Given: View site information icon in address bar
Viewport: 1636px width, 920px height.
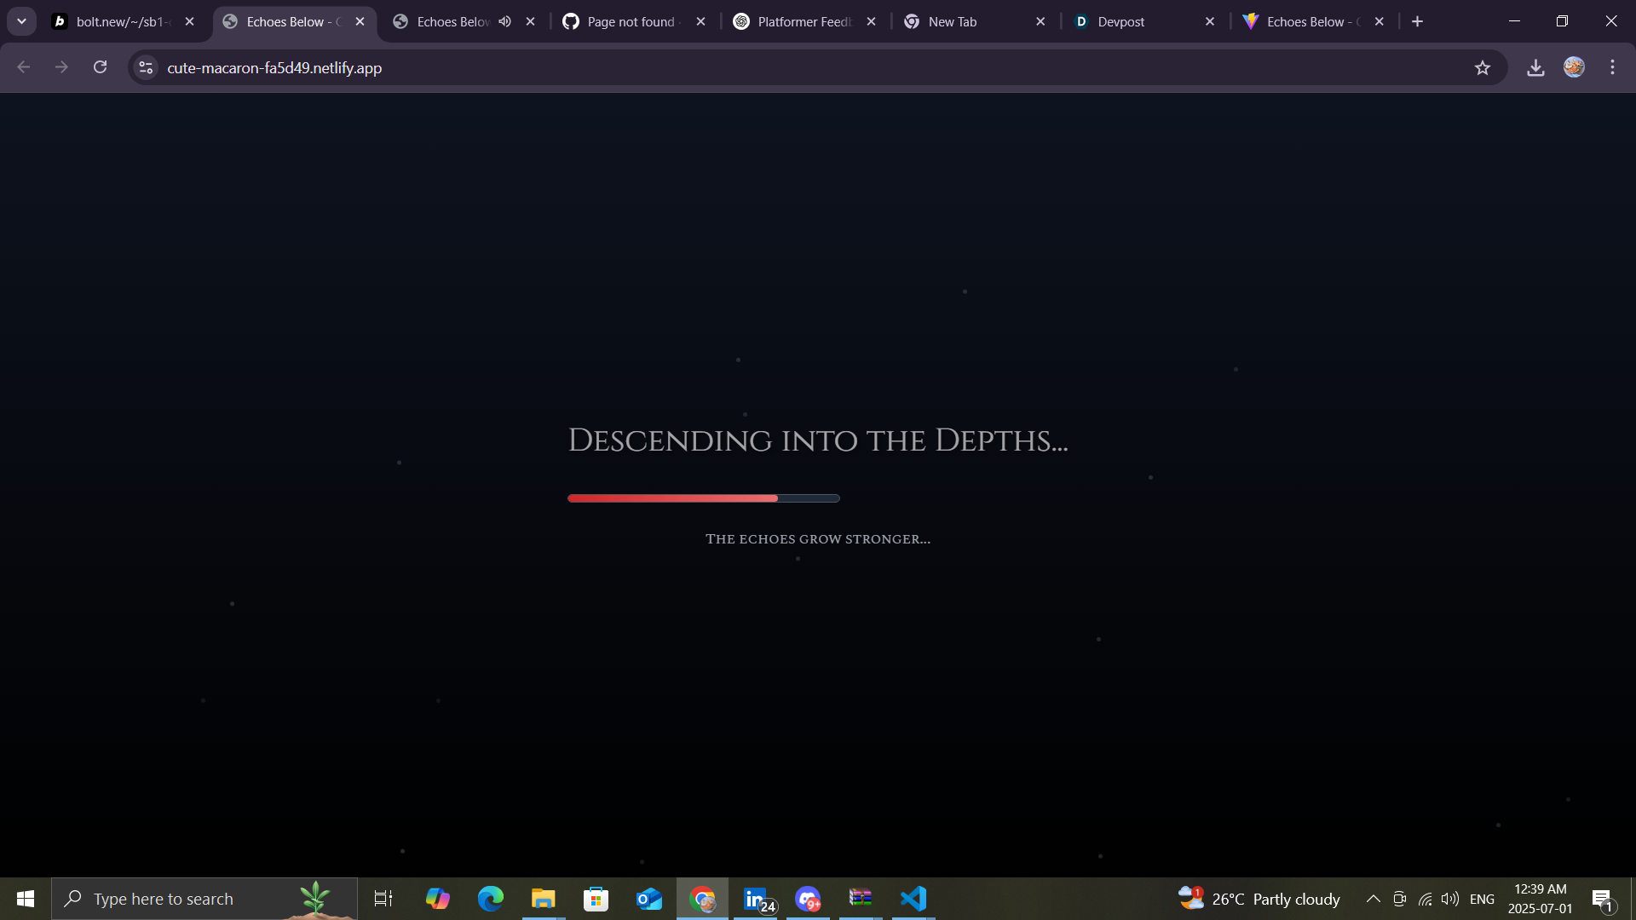Looking at the screenshot, I should coord(146,67).
